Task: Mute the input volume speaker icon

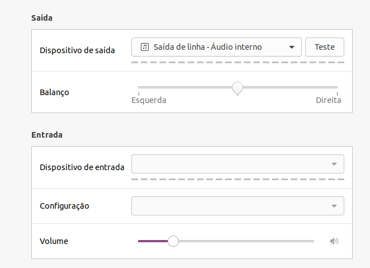Action: click(334, 241)
